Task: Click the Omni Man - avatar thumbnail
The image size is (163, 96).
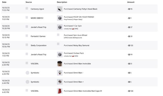Action: click(60, 73)
